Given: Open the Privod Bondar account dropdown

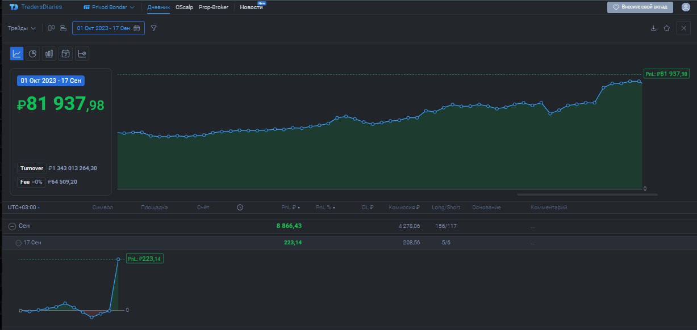Looking at the screenshot, I should tap(109, 7).
